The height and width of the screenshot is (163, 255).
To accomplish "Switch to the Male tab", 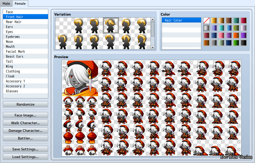I will tap(6, 3).
